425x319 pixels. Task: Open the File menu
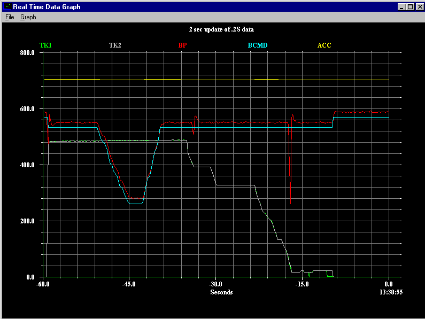9,17
